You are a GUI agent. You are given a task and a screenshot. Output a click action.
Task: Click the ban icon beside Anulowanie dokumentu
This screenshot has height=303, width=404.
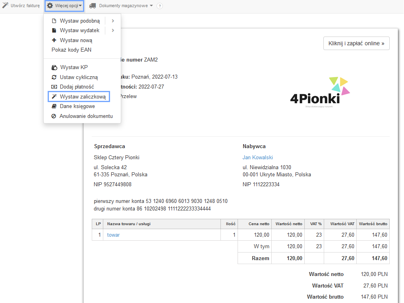(54, 116)
